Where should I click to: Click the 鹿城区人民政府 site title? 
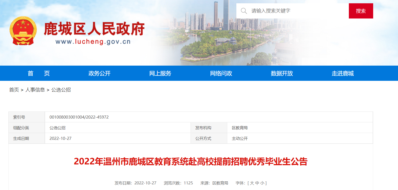point(94,29)
